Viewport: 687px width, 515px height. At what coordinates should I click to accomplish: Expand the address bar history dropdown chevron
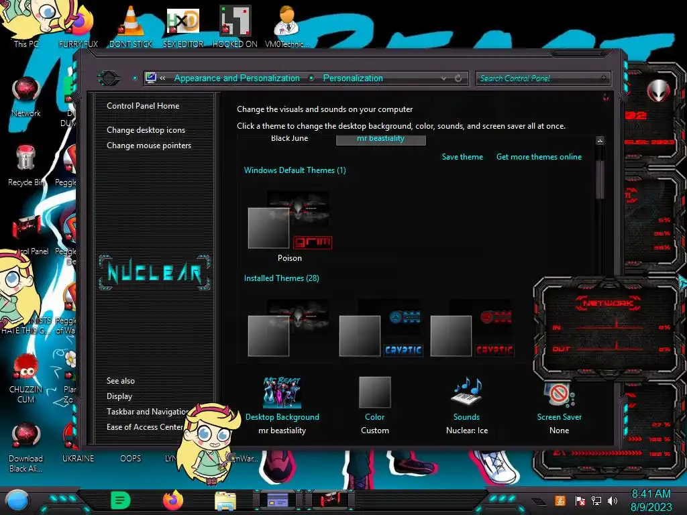(x=443, y=78)
